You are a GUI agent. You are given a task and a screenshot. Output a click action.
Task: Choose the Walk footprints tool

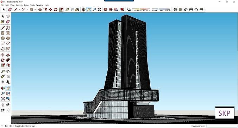[x=3, y=110]
